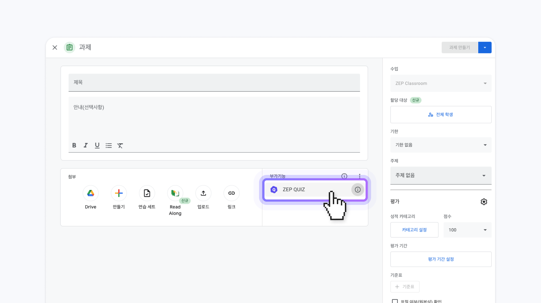
Task: Toggle bold text formatting
Action: [x=74, y=145]
